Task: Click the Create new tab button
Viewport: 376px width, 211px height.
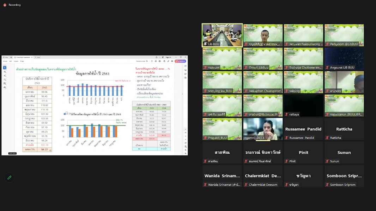Action: (x=37, y=57)
